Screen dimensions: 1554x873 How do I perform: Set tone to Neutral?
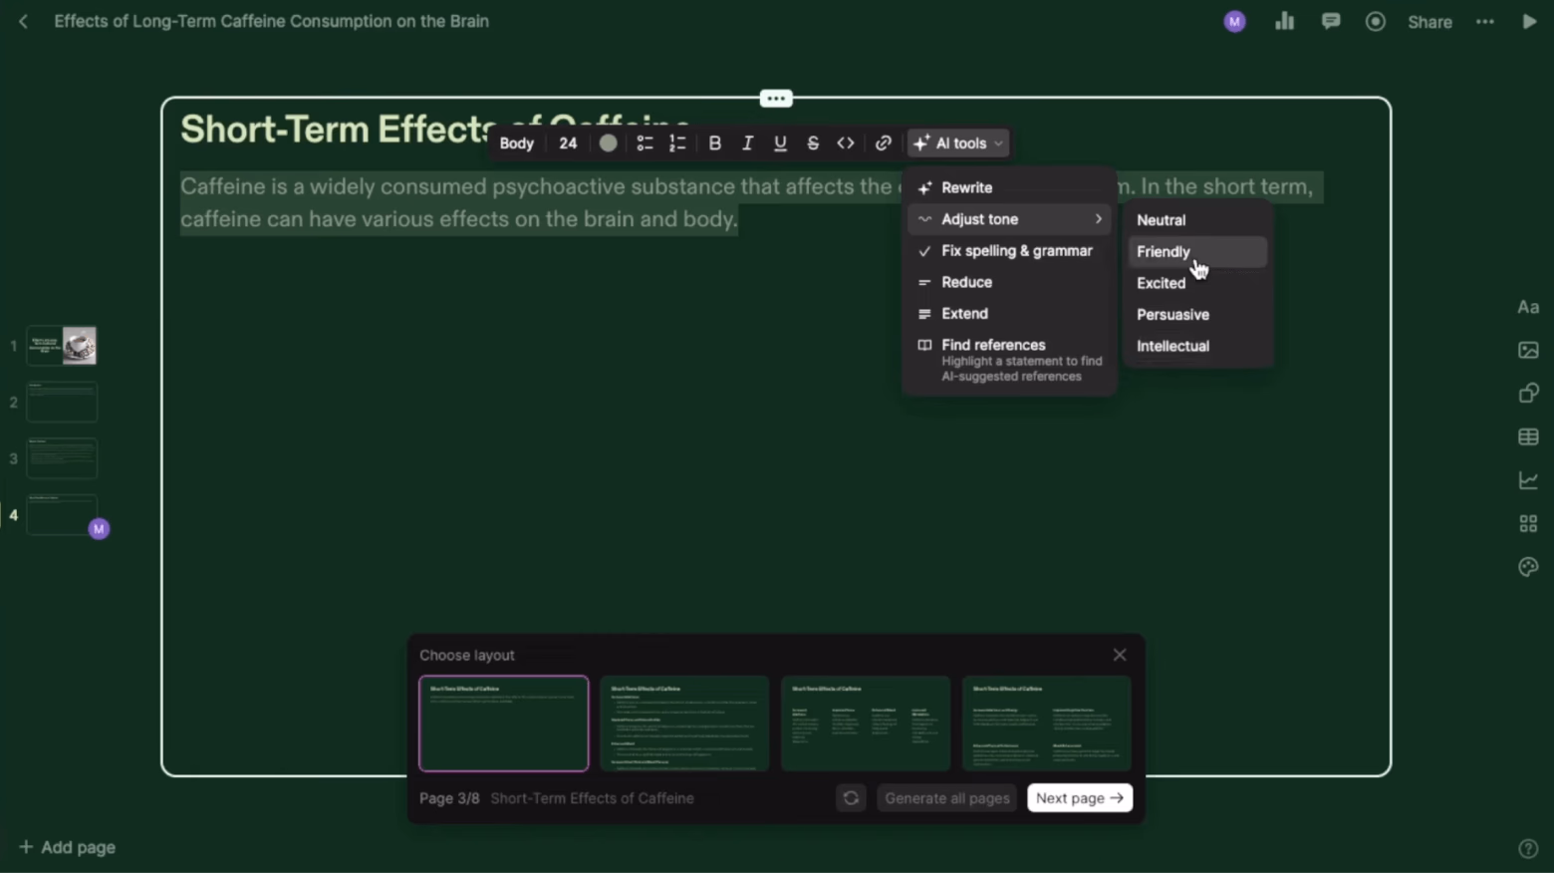click(1197, 220)
